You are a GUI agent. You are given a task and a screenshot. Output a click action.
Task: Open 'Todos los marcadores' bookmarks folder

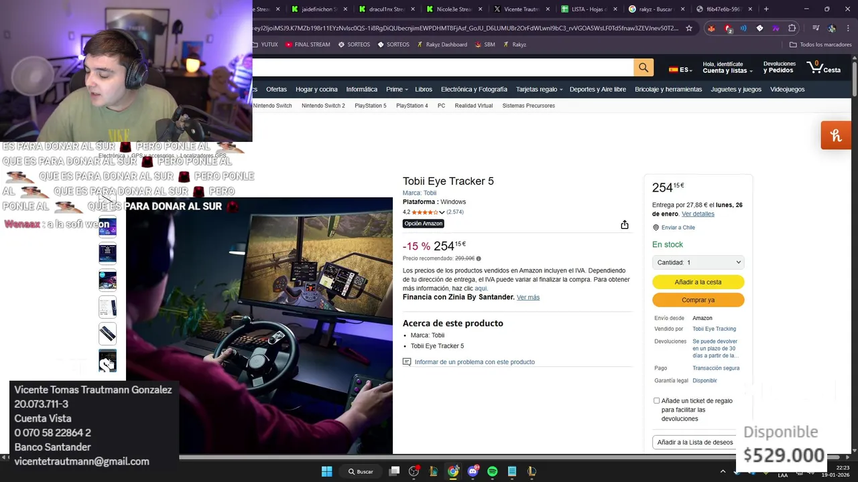point(820,44)
